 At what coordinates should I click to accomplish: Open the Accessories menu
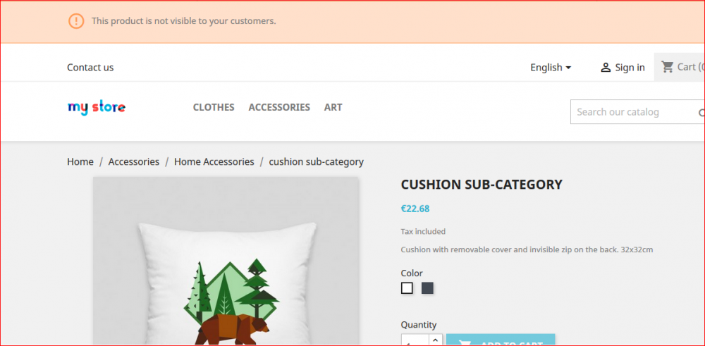tap(279, 107)
